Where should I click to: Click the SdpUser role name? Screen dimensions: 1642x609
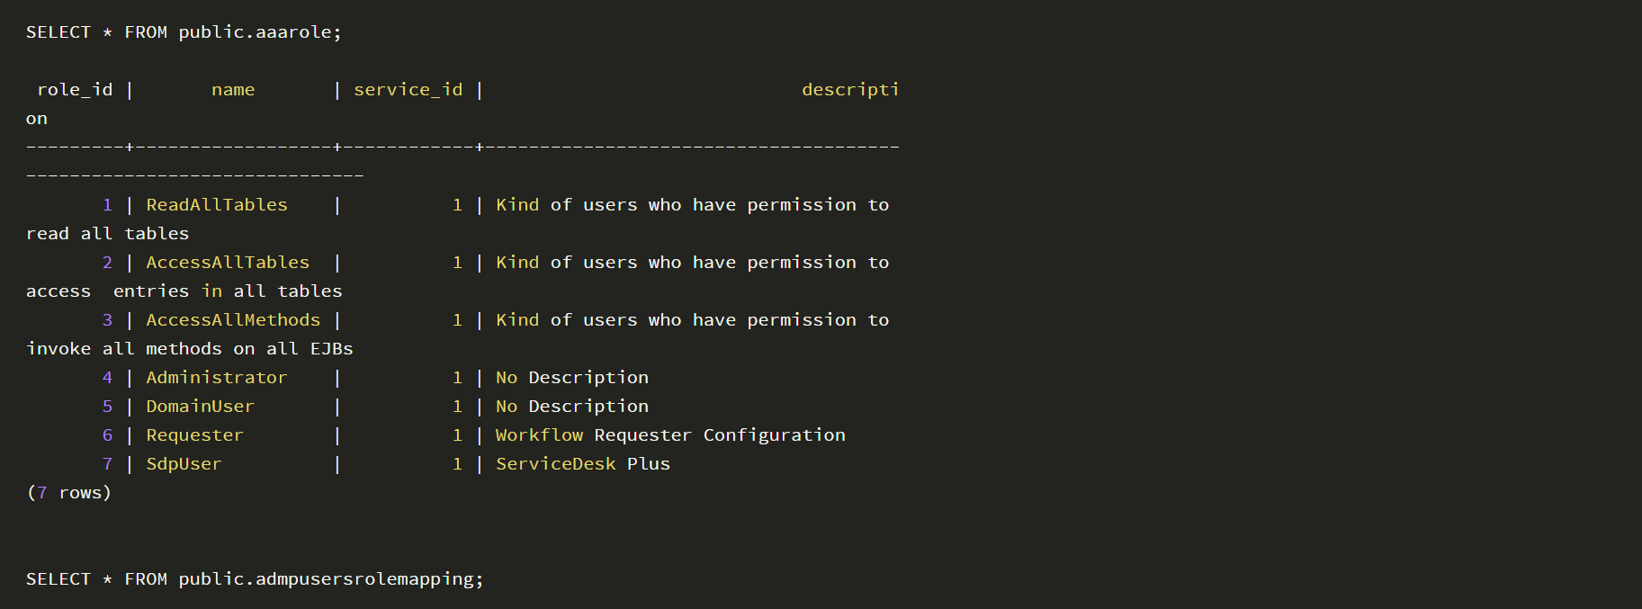pyautogui.click(x=184, y=464)
